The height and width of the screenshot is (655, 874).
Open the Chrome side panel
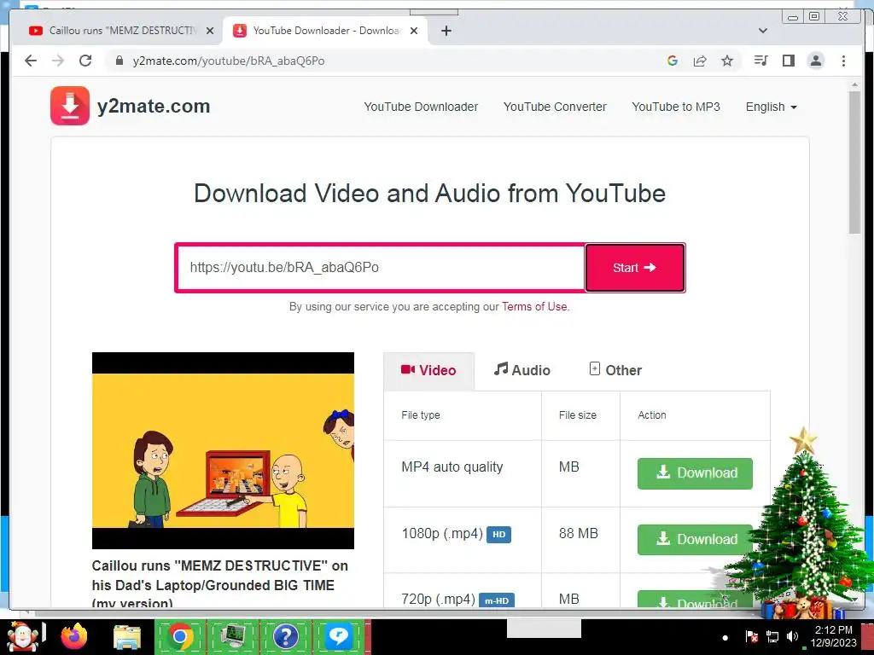[788, 61]
